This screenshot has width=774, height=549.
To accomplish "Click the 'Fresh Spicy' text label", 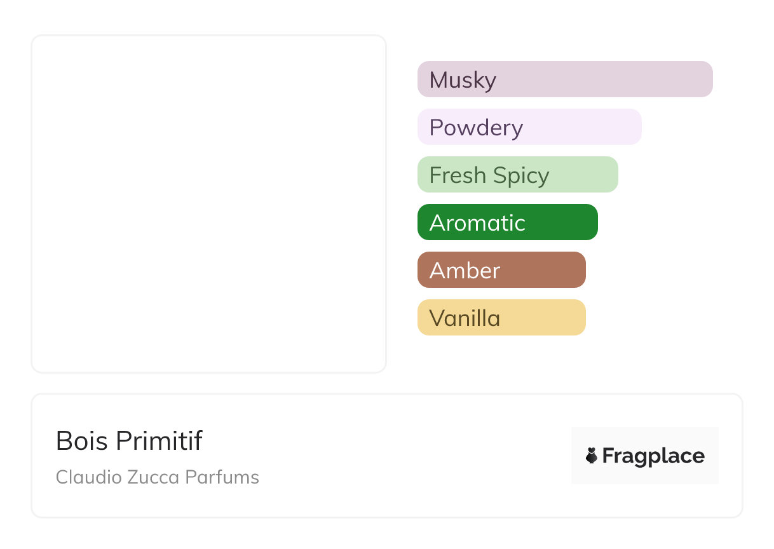I will pyautogui.click(x=489, y=175).
